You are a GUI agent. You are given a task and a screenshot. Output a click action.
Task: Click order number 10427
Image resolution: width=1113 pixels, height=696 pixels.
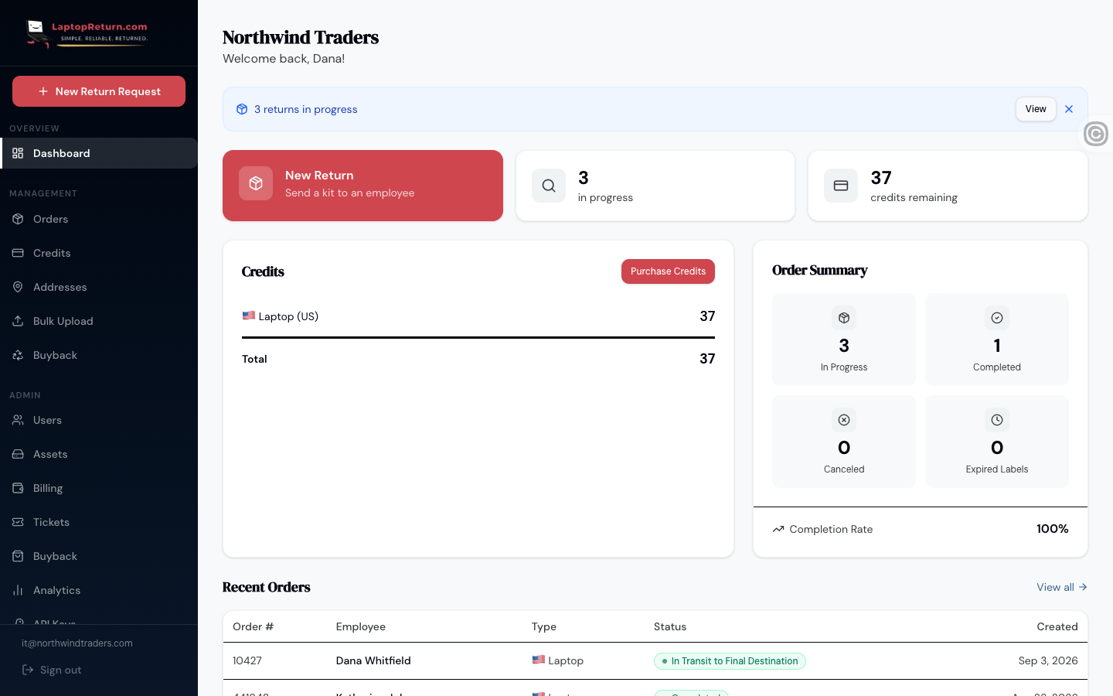[x=247, y=660]
